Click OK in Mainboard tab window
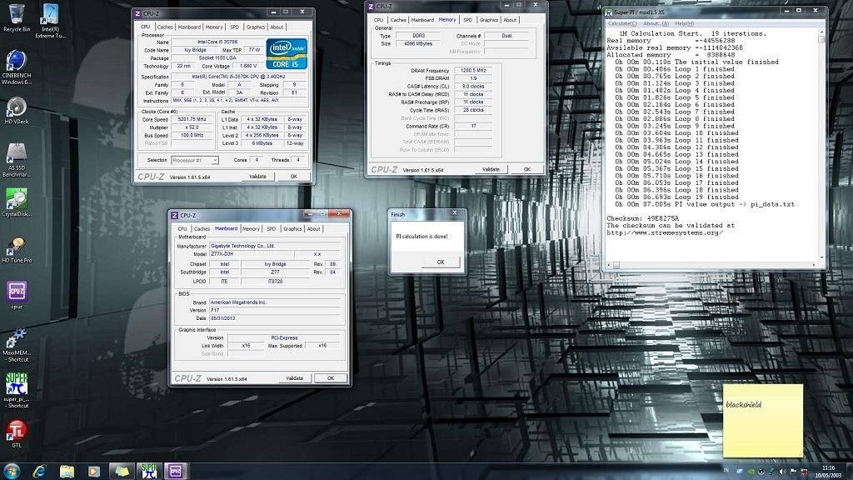 (x=330, y=377)
